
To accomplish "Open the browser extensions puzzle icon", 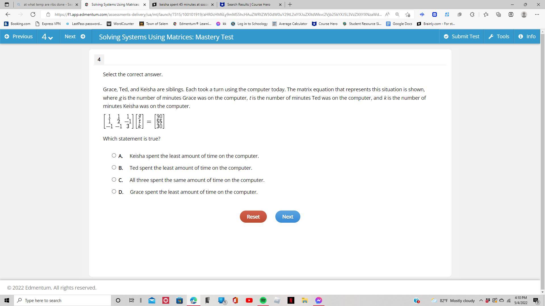I will 472,14.
